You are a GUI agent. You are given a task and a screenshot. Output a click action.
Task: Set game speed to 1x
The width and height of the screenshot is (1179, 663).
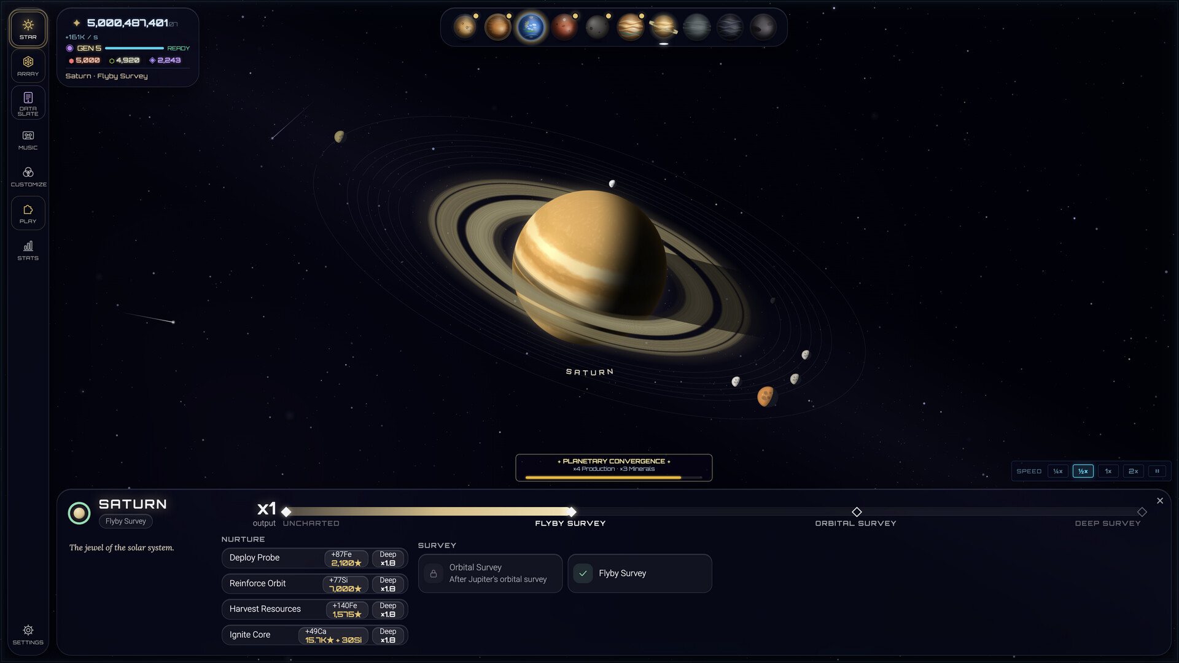click(1108, 471)
